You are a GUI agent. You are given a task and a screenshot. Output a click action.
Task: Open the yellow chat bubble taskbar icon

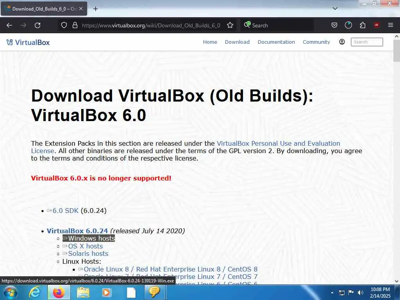[x=155, y=292]
